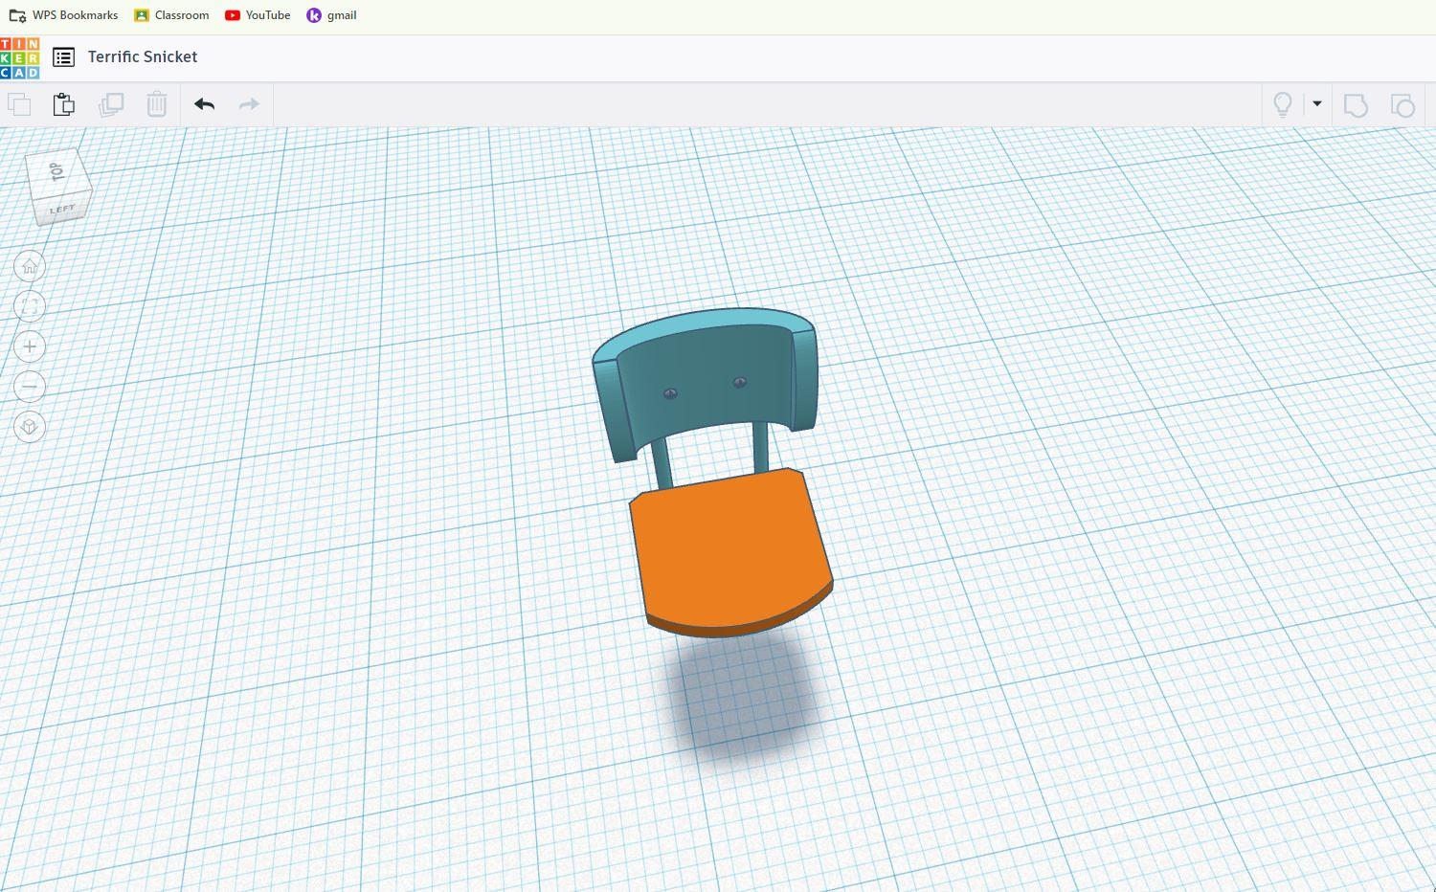Reset to Home view
The width and height of the screenshot is (1436, 892).
pos(30,266)
